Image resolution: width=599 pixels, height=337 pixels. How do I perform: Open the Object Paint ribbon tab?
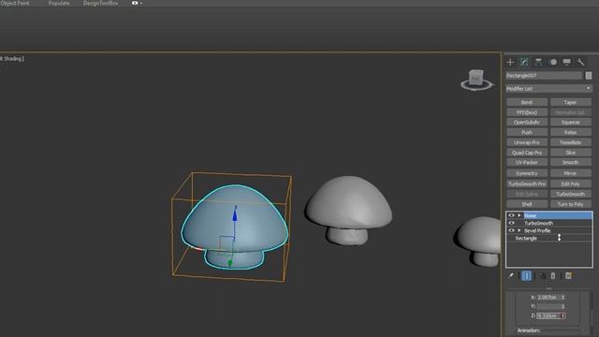(15, 3)
